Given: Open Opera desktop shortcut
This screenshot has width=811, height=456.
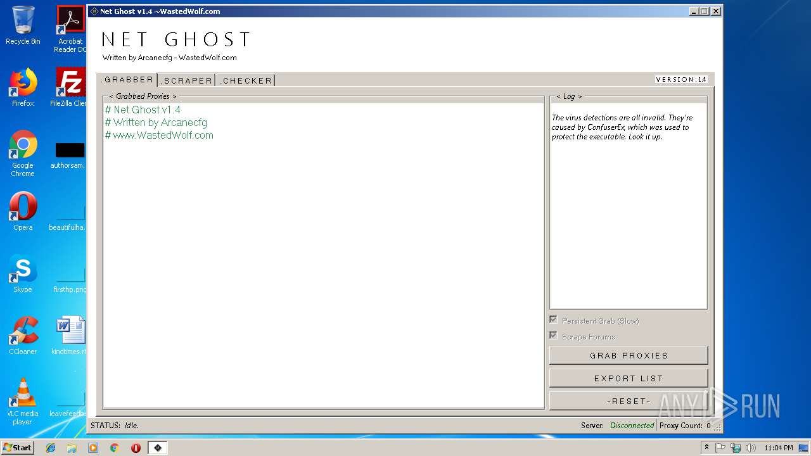Looking at the screenshot, I should point(23,212).
